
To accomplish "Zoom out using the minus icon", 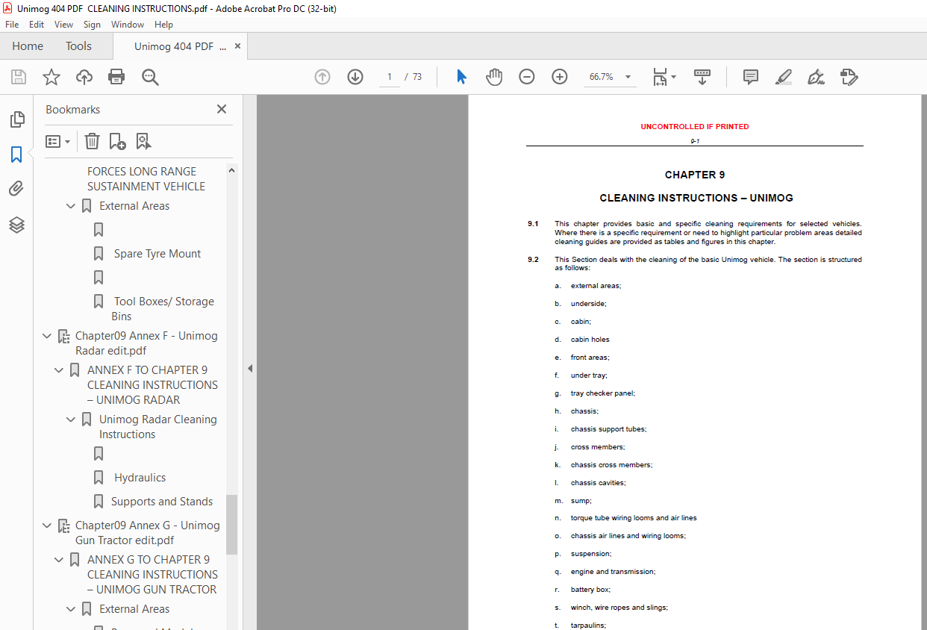I will 527,77.
